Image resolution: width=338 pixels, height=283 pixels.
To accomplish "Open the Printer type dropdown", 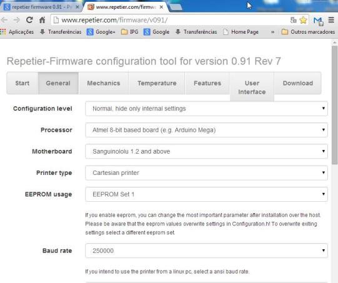I will pos(206,172).
